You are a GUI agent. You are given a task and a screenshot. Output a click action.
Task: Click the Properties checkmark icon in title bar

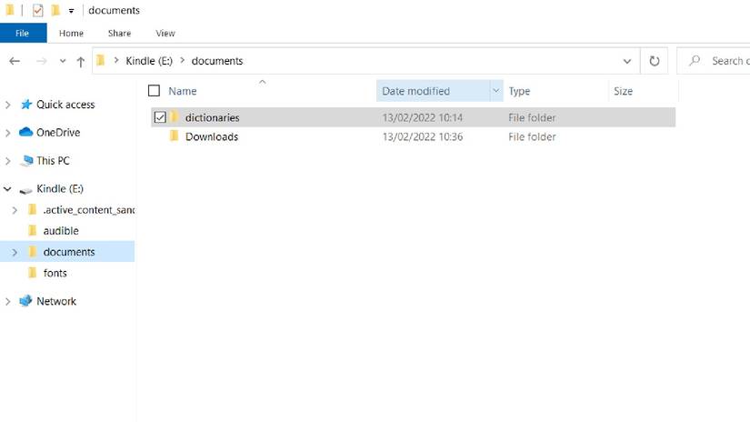click(x=38, y=10)
